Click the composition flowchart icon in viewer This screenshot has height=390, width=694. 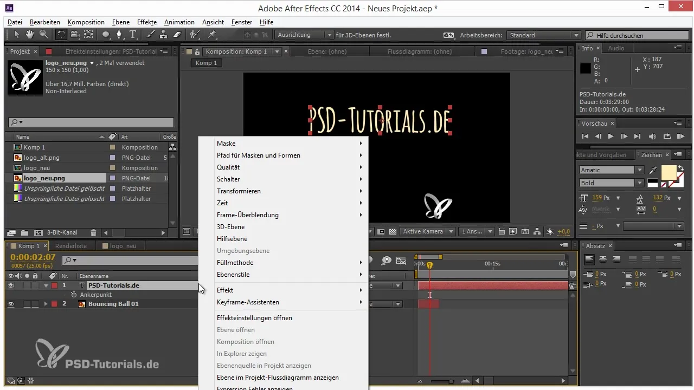coord(536,231)
